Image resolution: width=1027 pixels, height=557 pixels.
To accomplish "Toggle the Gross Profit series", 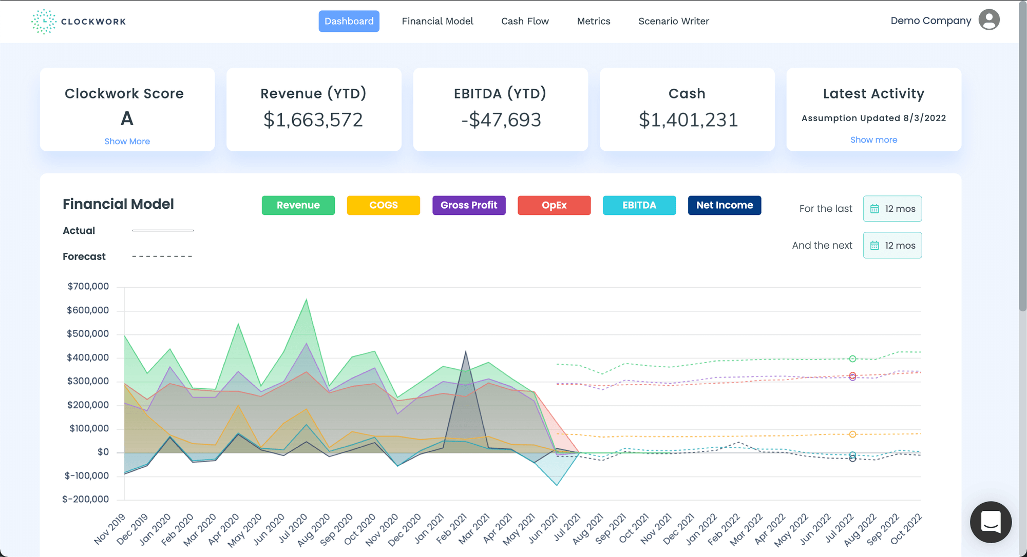I will [468, 205].
